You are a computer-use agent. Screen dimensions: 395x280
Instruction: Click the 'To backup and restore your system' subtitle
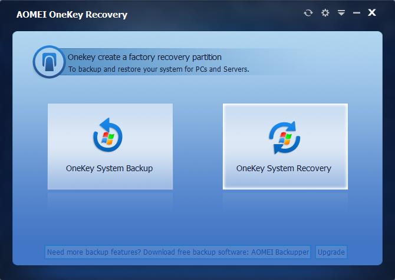pos(159,69)
